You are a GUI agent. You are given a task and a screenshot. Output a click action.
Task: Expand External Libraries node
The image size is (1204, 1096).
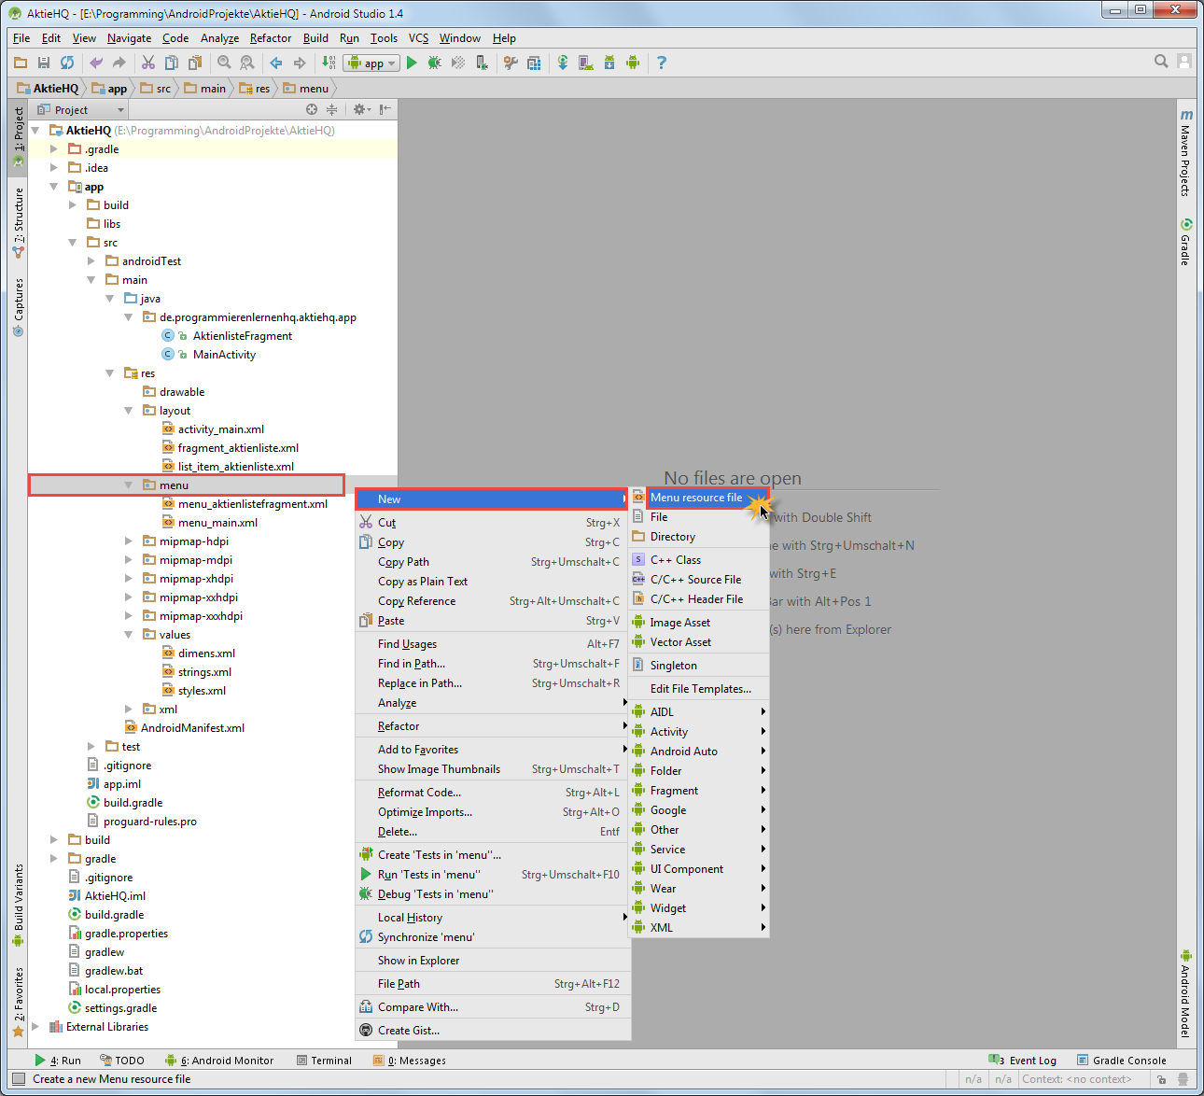pyautogui.click(x=35, y=1027)
